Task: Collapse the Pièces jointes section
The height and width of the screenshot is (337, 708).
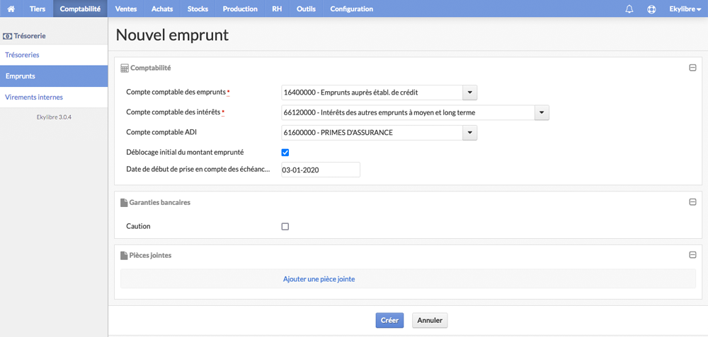Action: tap(692, 255)
